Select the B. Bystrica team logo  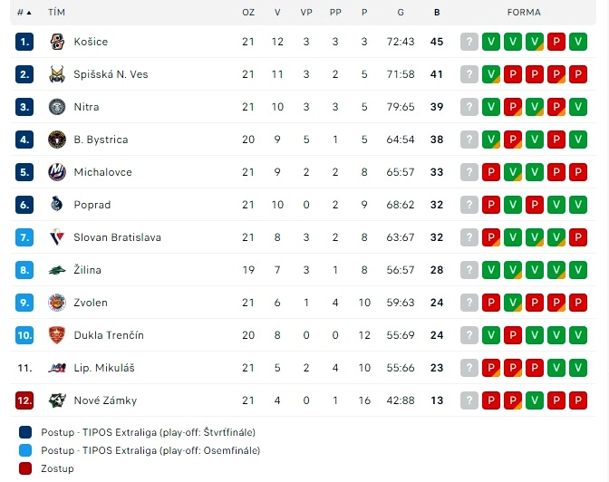click(x=57, y=140)
